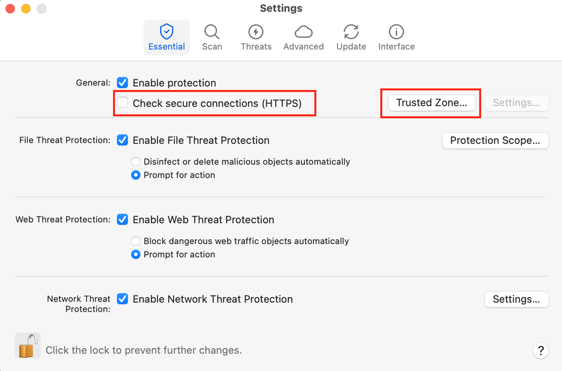Open the help question mark button

(x=540, y=351)
